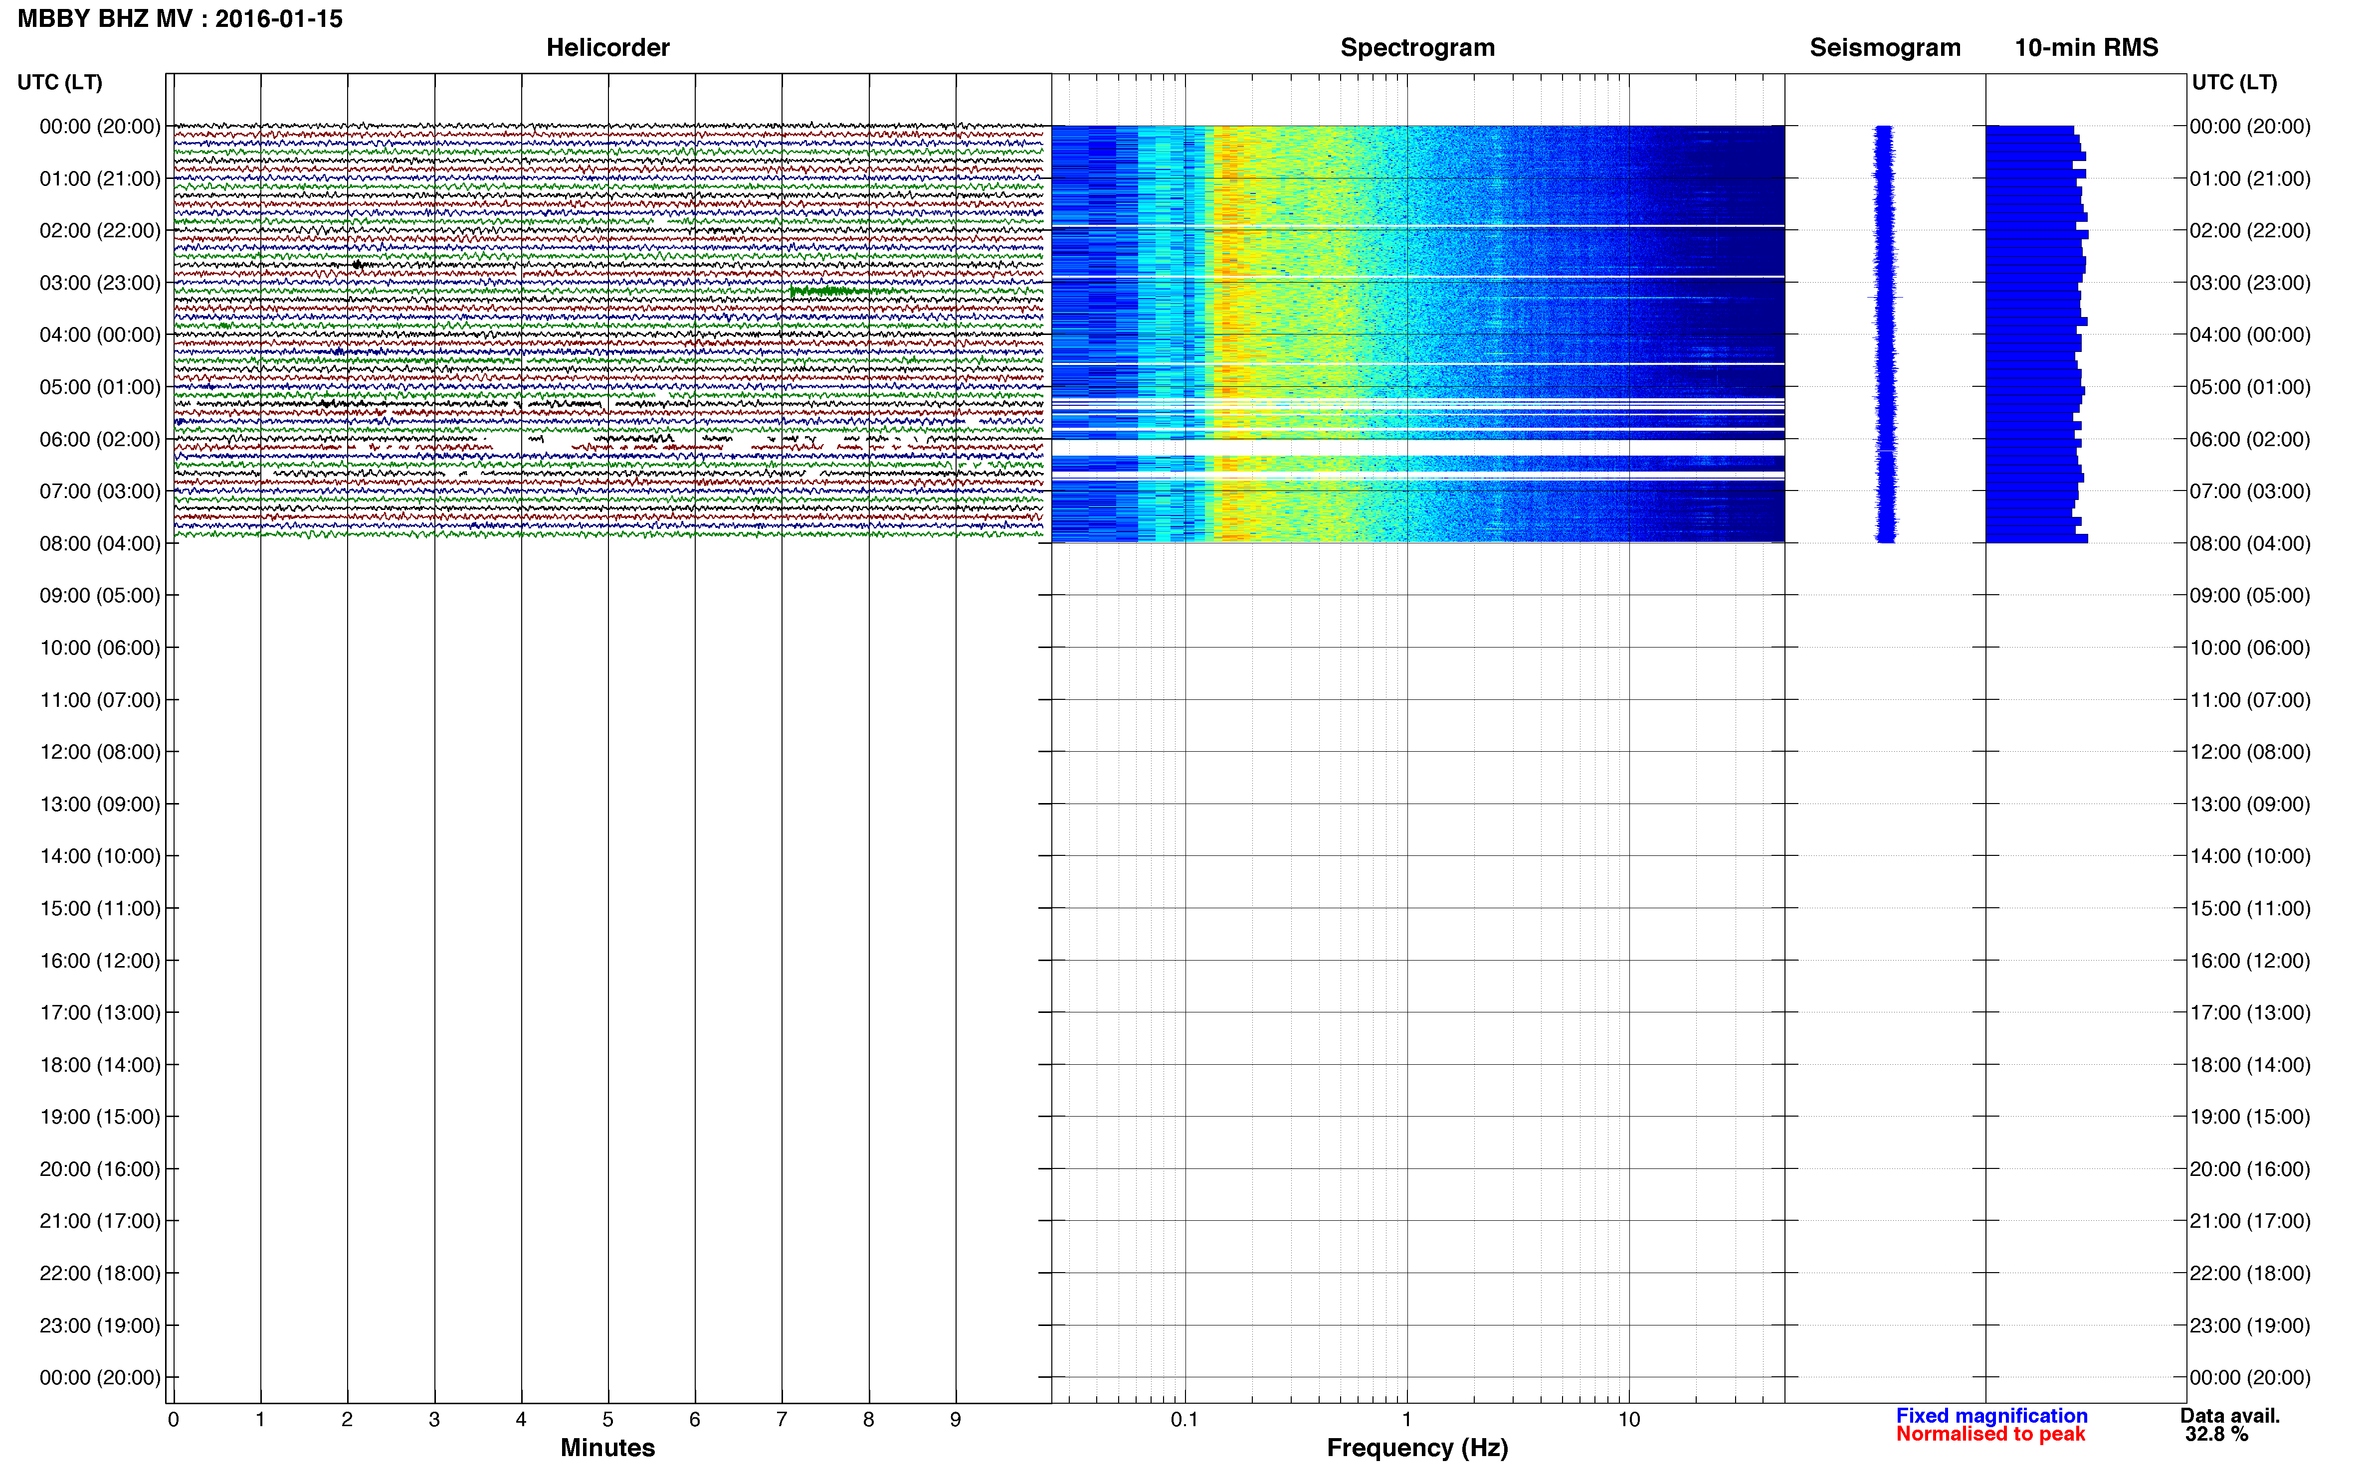2364x1477 pixels.
Task: Click "20:00 (16:00)" on the helicorder time axis
Action: [100, 1168]
